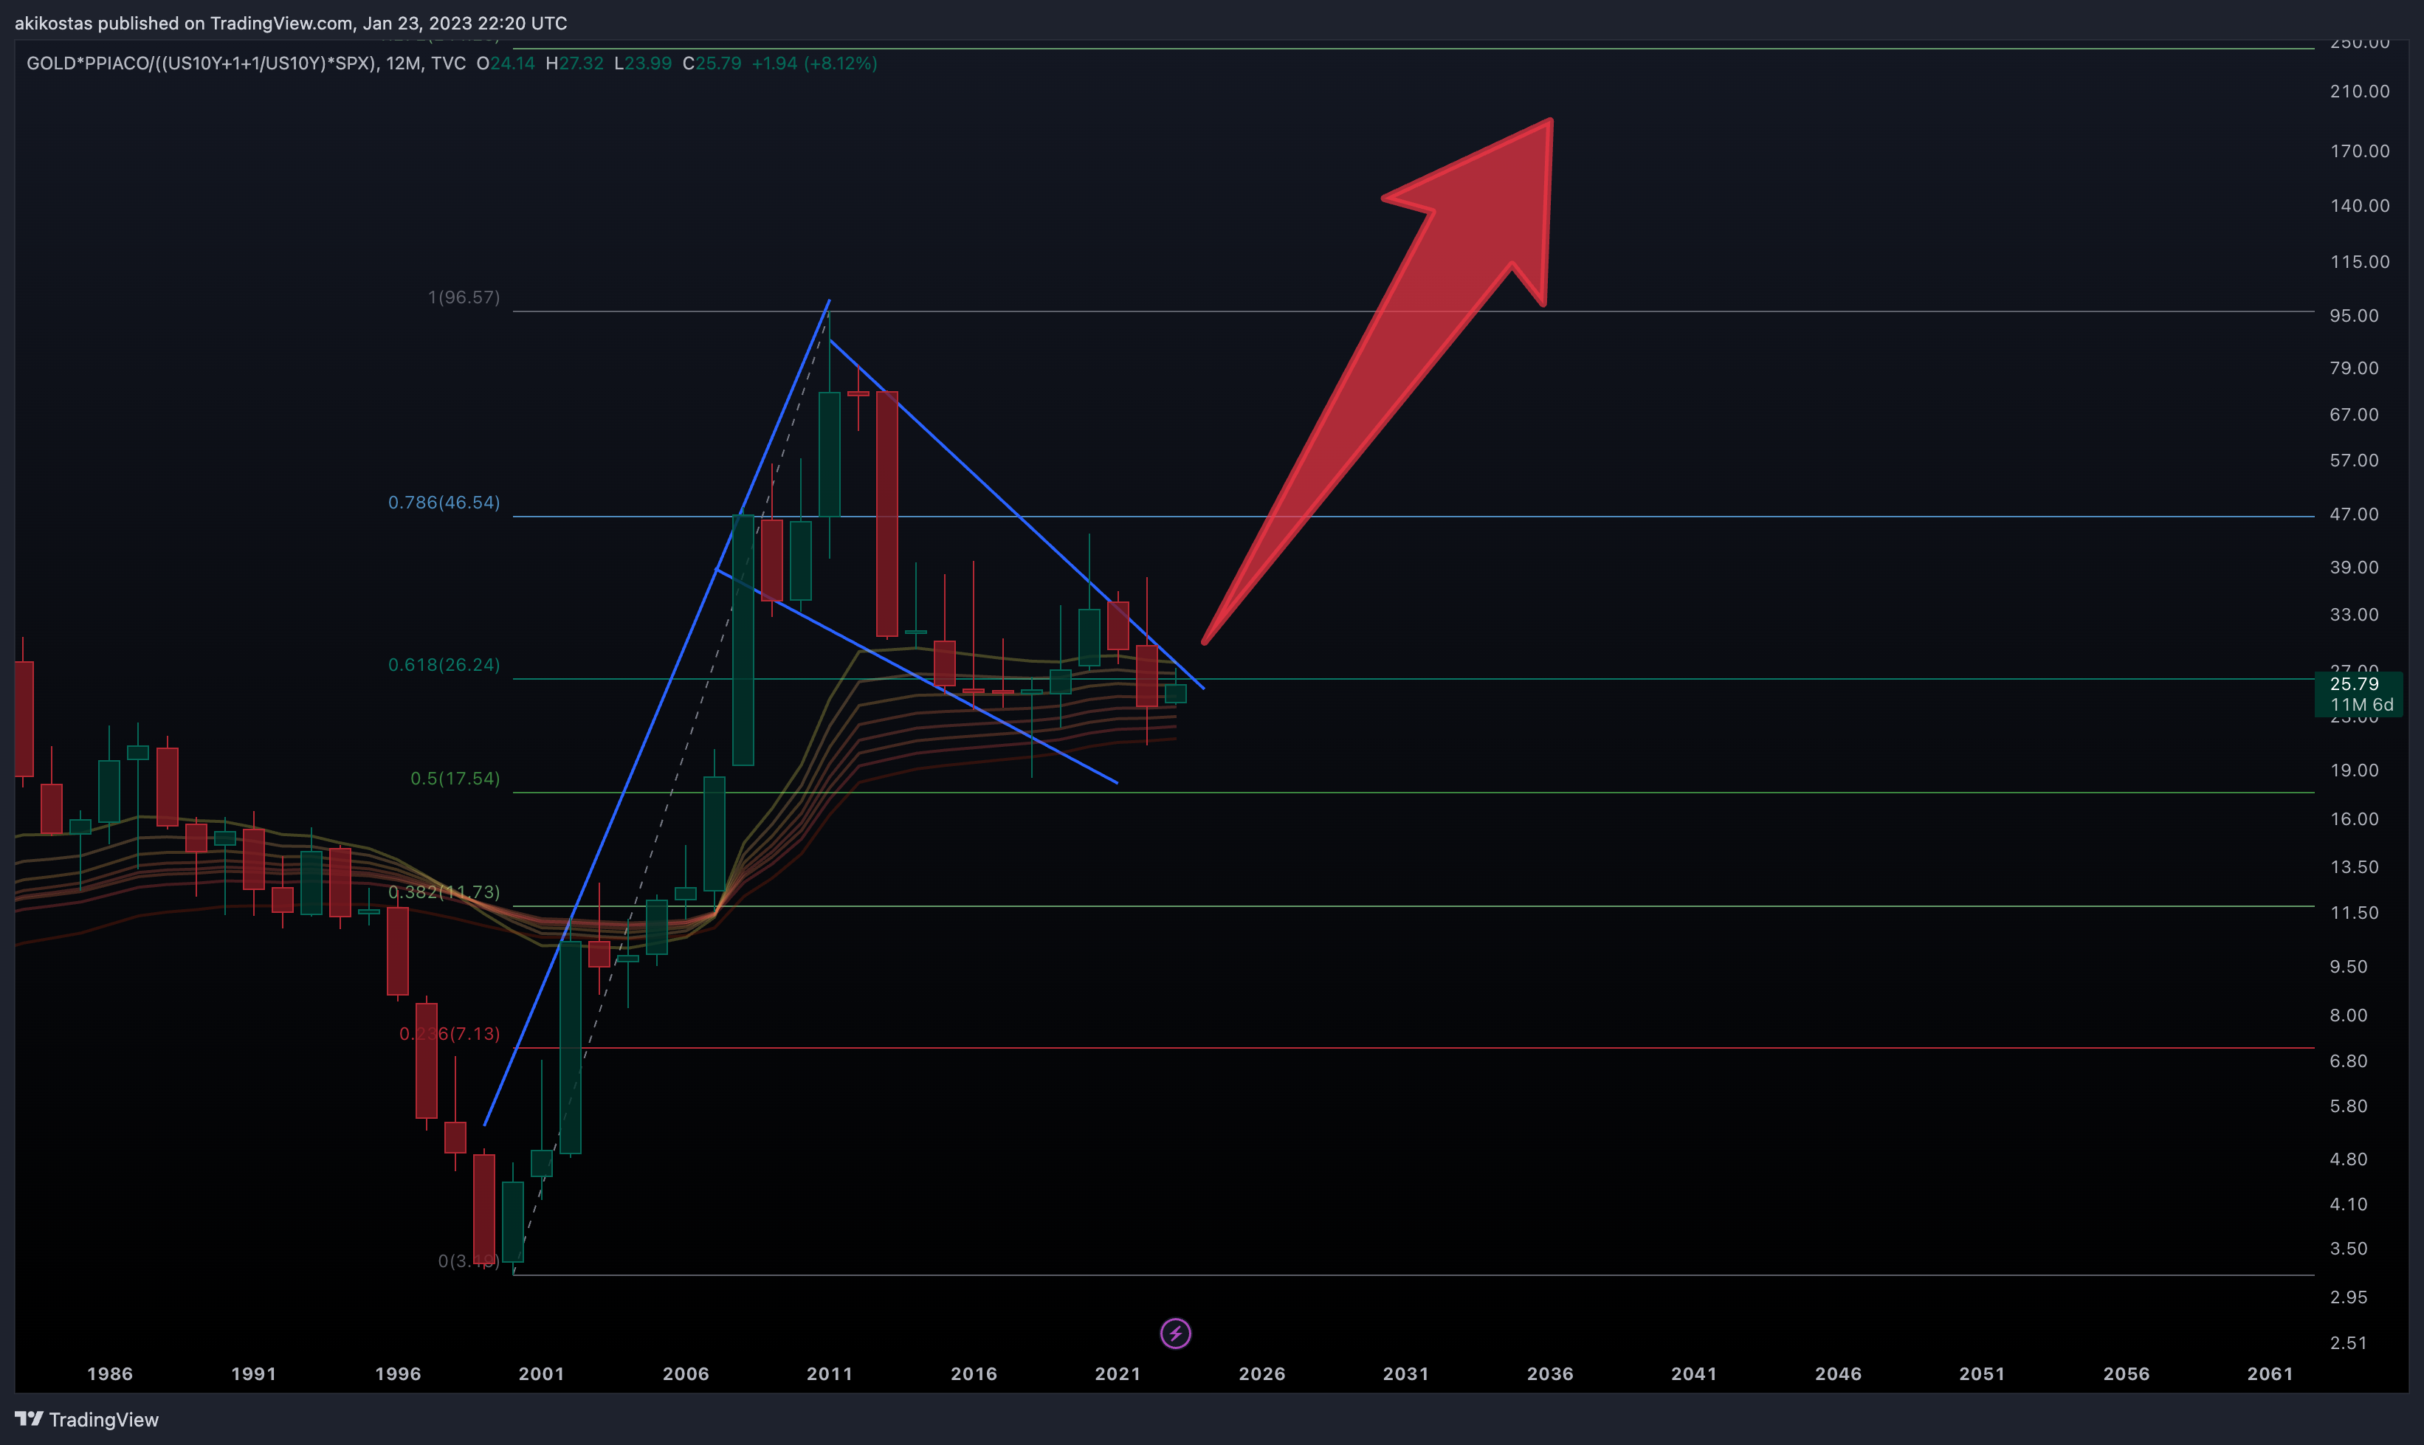This screenshot has height=1445, width=2424.
Task: Click the high value H27.32 in header
Action: pos(574,63)
